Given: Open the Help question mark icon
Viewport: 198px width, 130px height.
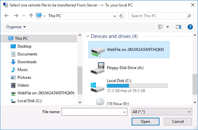Looking at the screenshot, I should [190, 27].
